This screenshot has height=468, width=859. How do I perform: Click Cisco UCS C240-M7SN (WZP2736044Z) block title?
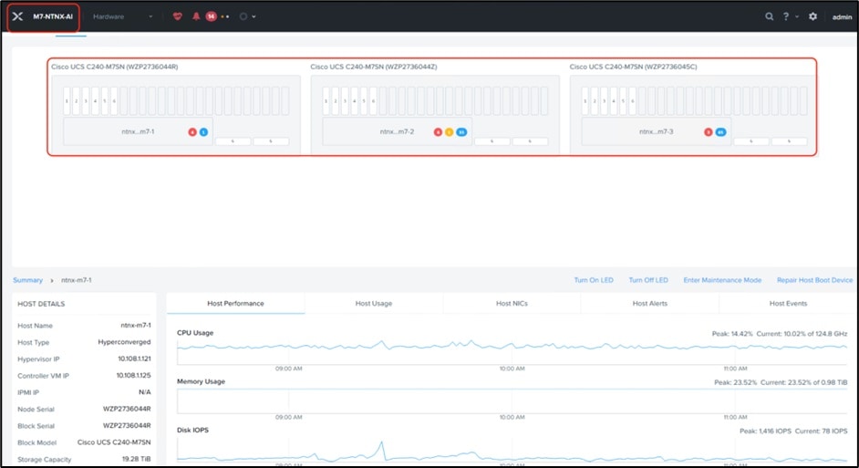tap(374, 67)
